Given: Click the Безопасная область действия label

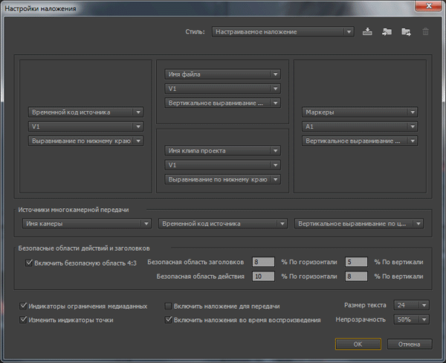Looking at the screenshot, I should (x=200, y=276).
